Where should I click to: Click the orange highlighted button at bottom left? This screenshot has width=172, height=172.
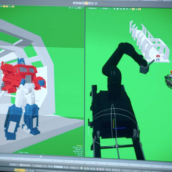pos(20,170)
